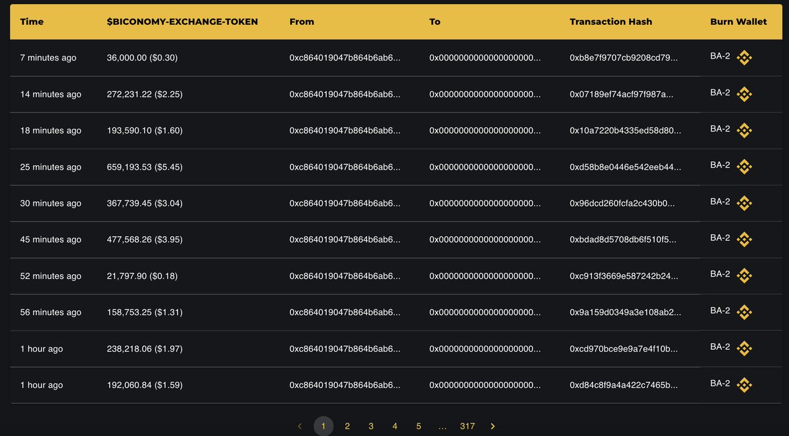Viewport: 789px width, 436px height.
Task: Click To address in 7 minutes ago row
Action: point(485,58)
